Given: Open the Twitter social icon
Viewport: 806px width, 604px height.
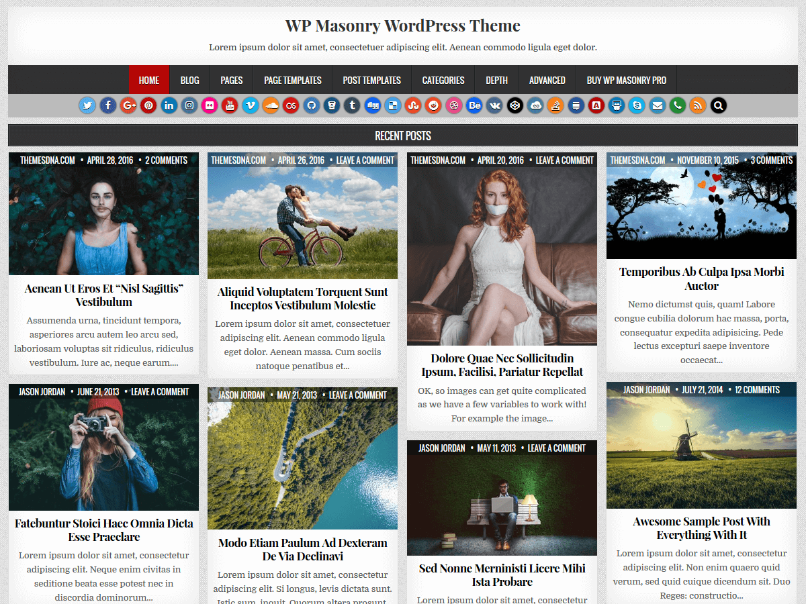Looking at the screenshot, I should [x=87, y=105].
